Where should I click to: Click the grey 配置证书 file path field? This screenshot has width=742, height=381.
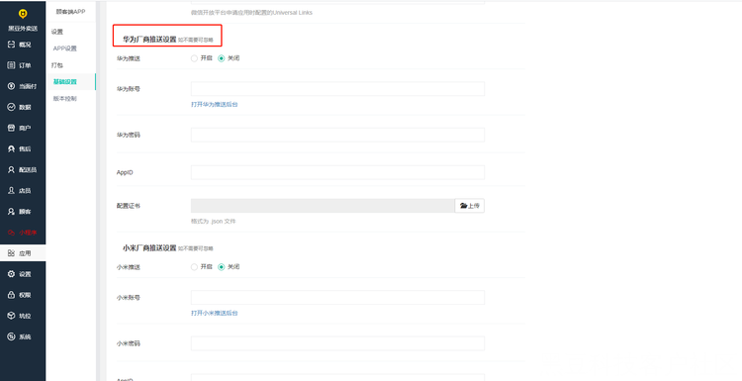(x=323, y=206)
